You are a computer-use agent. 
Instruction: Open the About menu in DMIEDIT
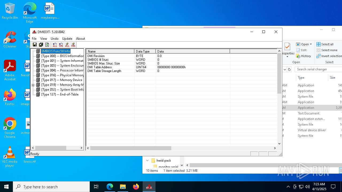pyautogui.click(x=80, y=39)
